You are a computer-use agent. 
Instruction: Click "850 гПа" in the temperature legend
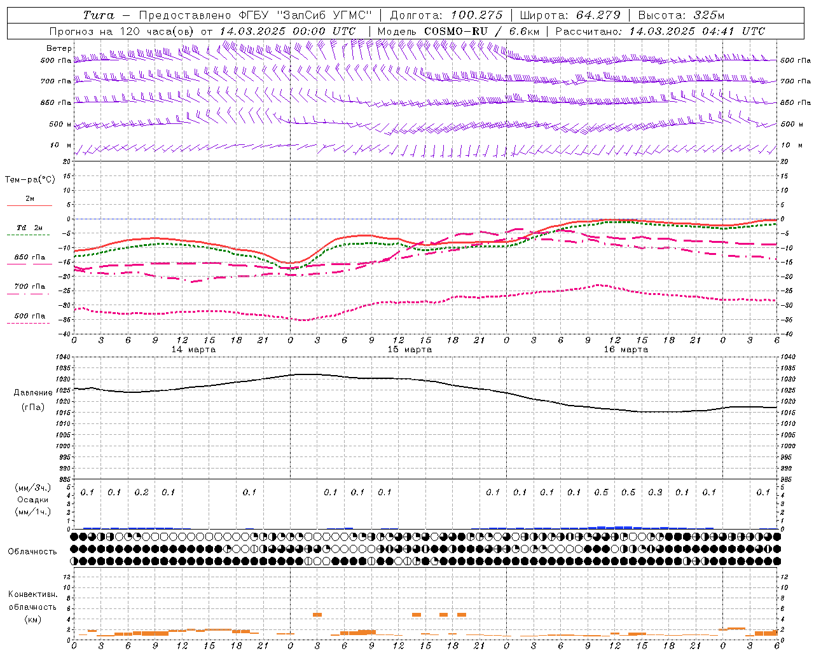pos(30,257)
